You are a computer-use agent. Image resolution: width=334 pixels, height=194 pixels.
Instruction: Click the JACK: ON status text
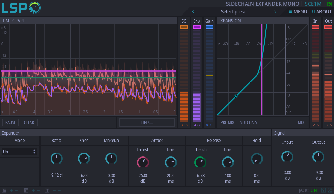[308, 190]
